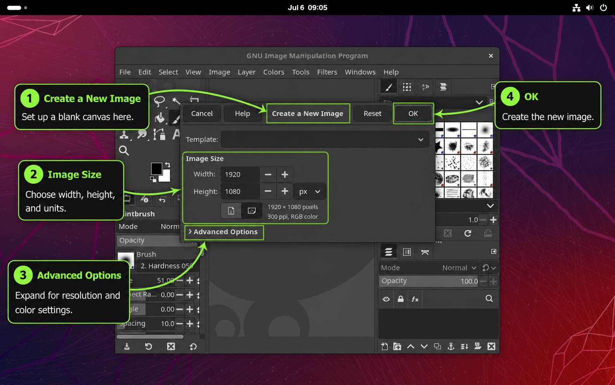This screenshot has height=385, width=615.
Task: Open the Undo History tab under toolbox
Action: pyautogui.click(x=162, y=199)
